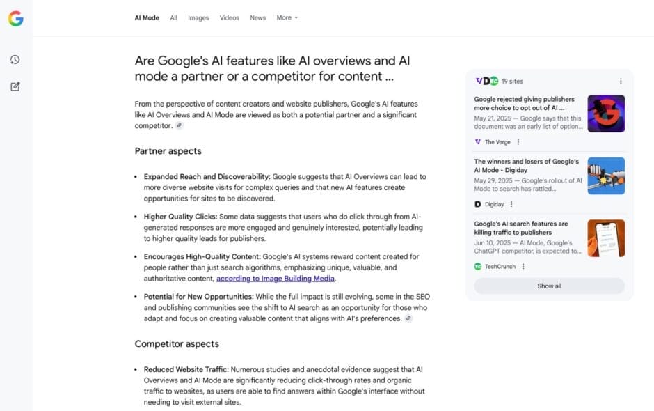The image size is (654, 411).
Task: Follow the 'according to Image Building Media' link
Action: tap(276, 279)
